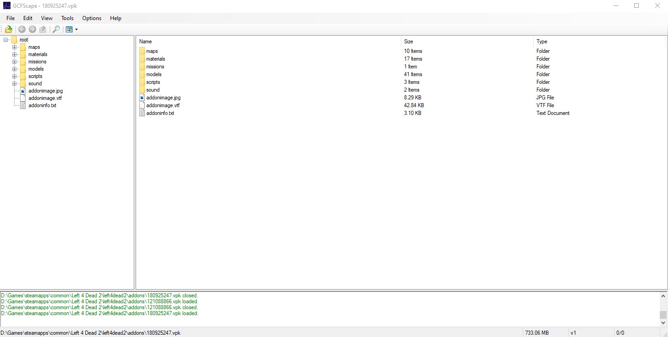Select the sound folder icon in the tree

tap(23, 83)
